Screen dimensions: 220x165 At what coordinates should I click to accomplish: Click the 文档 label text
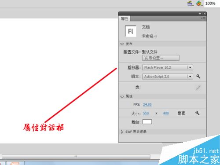[x=146, y=27]
